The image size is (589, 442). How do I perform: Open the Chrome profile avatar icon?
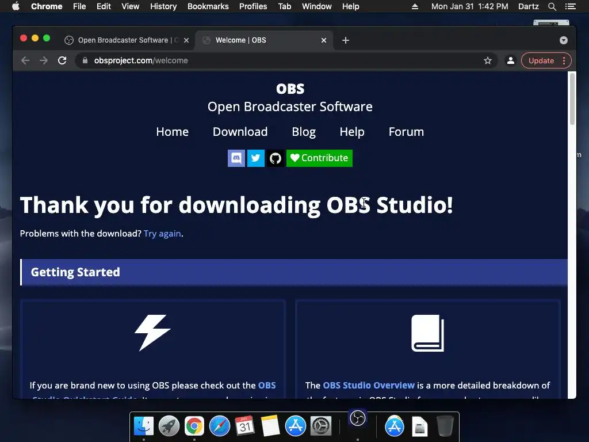pos(511,60)
